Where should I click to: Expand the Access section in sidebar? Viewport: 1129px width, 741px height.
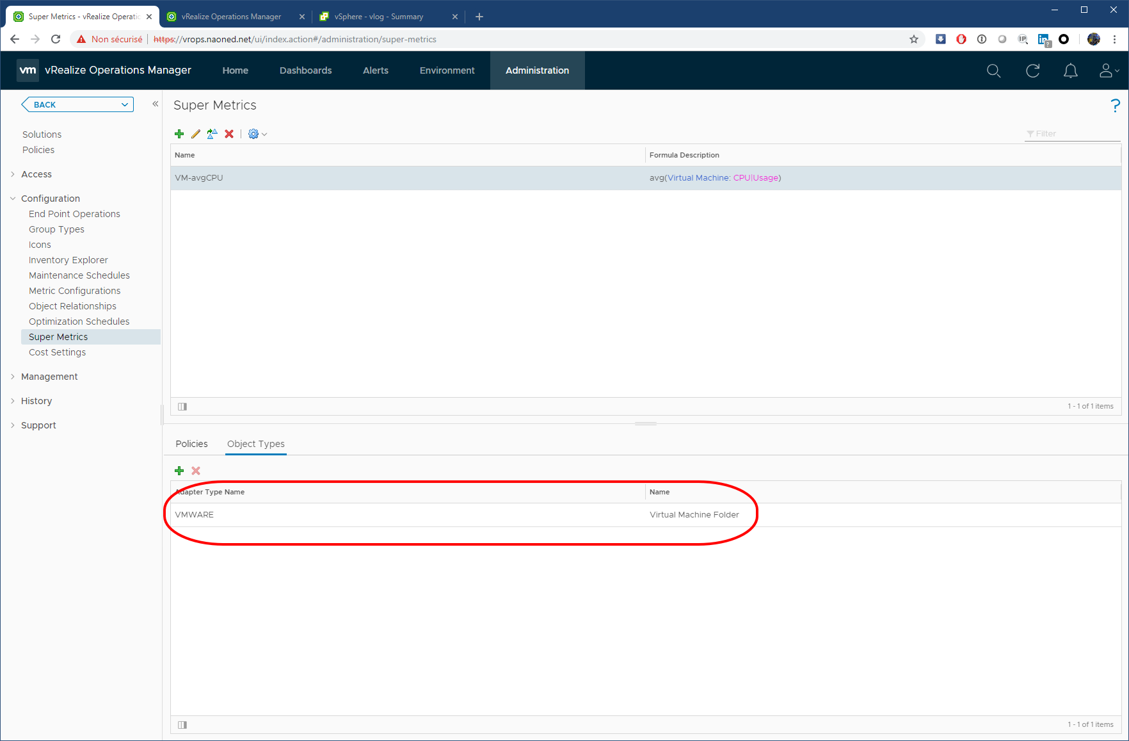36,174
